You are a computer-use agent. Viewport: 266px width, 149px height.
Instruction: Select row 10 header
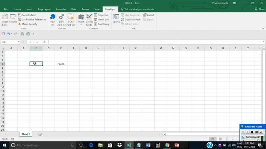pos(2,87)
